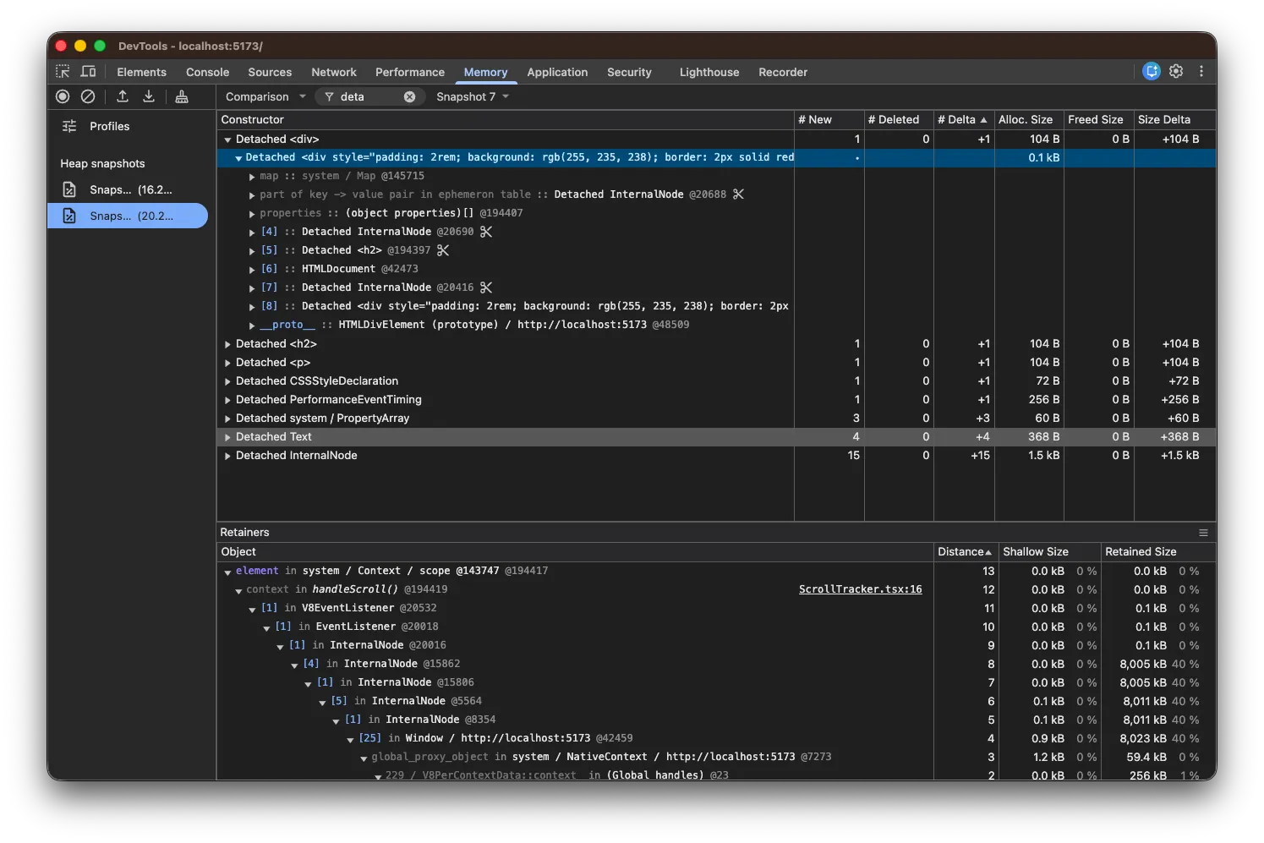Expand the map :: system / Map child
The height and width of the screenshot is (843, 1264).
pyautogui.click(x=252, y=177)
